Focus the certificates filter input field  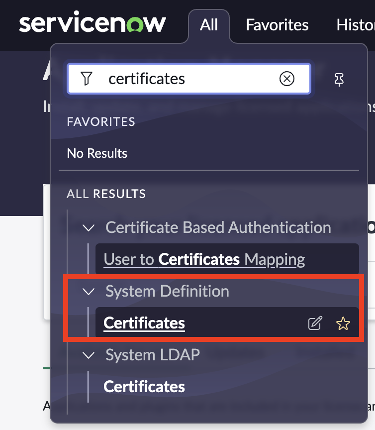pos(189,79)
